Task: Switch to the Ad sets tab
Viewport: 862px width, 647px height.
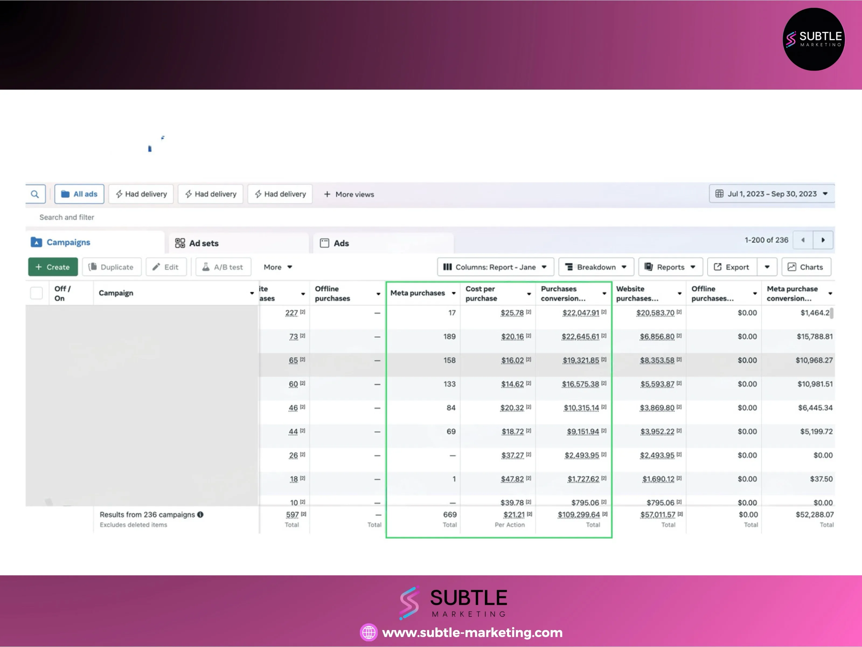Action: (x=197, y=243)
